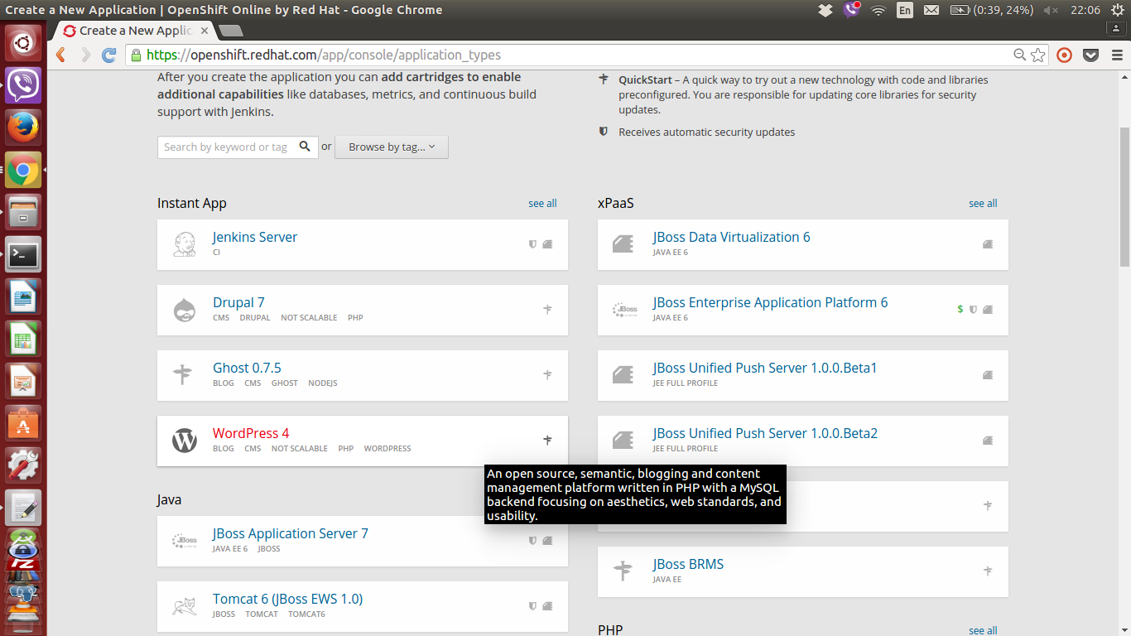Click the browser address bar URL
The image size is (1131, 636).
(x=323, y=55)
